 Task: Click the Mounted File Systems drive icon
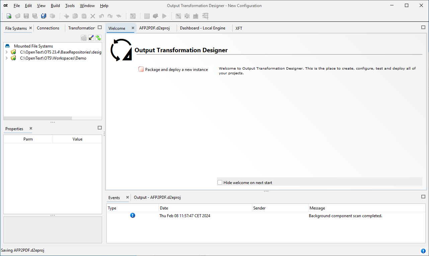(7, 46)
